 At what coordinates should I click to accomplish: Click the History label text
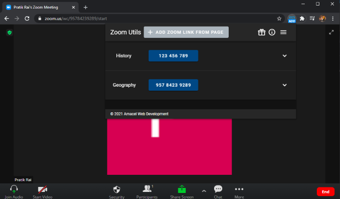[123, 56]
